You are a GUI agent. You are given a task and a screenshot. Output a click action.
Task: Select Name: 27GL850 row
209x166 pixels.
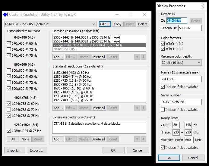point(99,49)
